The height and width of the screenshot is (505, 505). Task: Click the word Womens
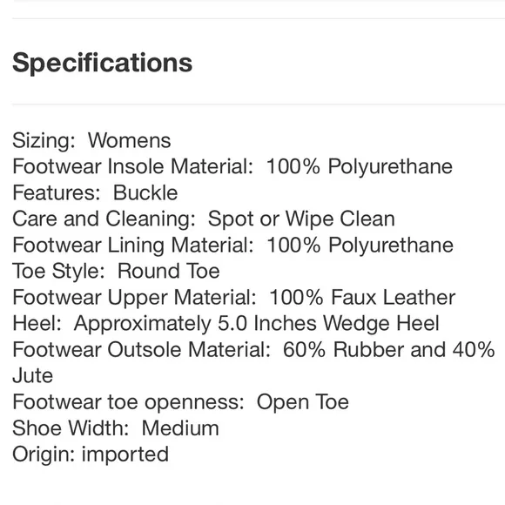(130, 141)
